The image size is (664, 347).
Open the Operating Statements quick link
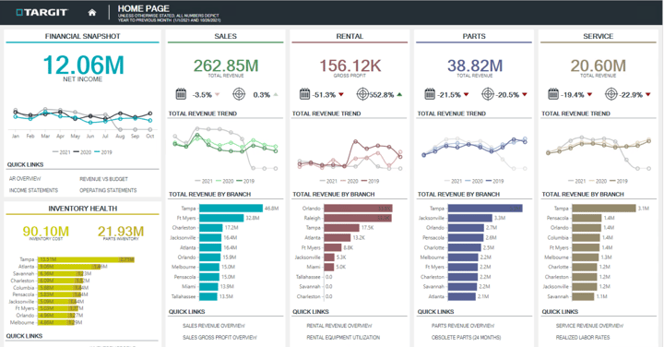[x=108, y=190]
